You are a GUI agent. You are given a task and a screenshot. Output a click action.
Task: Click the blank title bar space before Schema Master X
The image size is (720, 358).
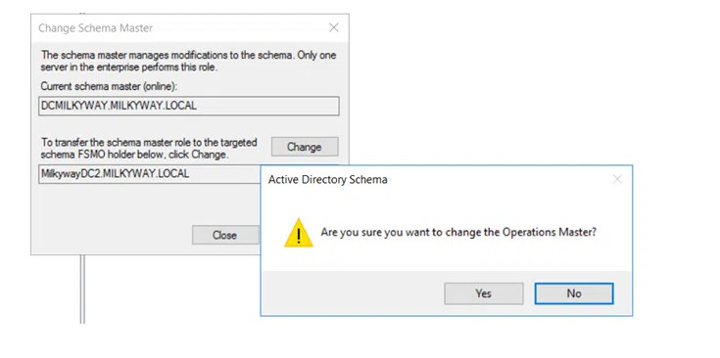(x=239, y=28)
